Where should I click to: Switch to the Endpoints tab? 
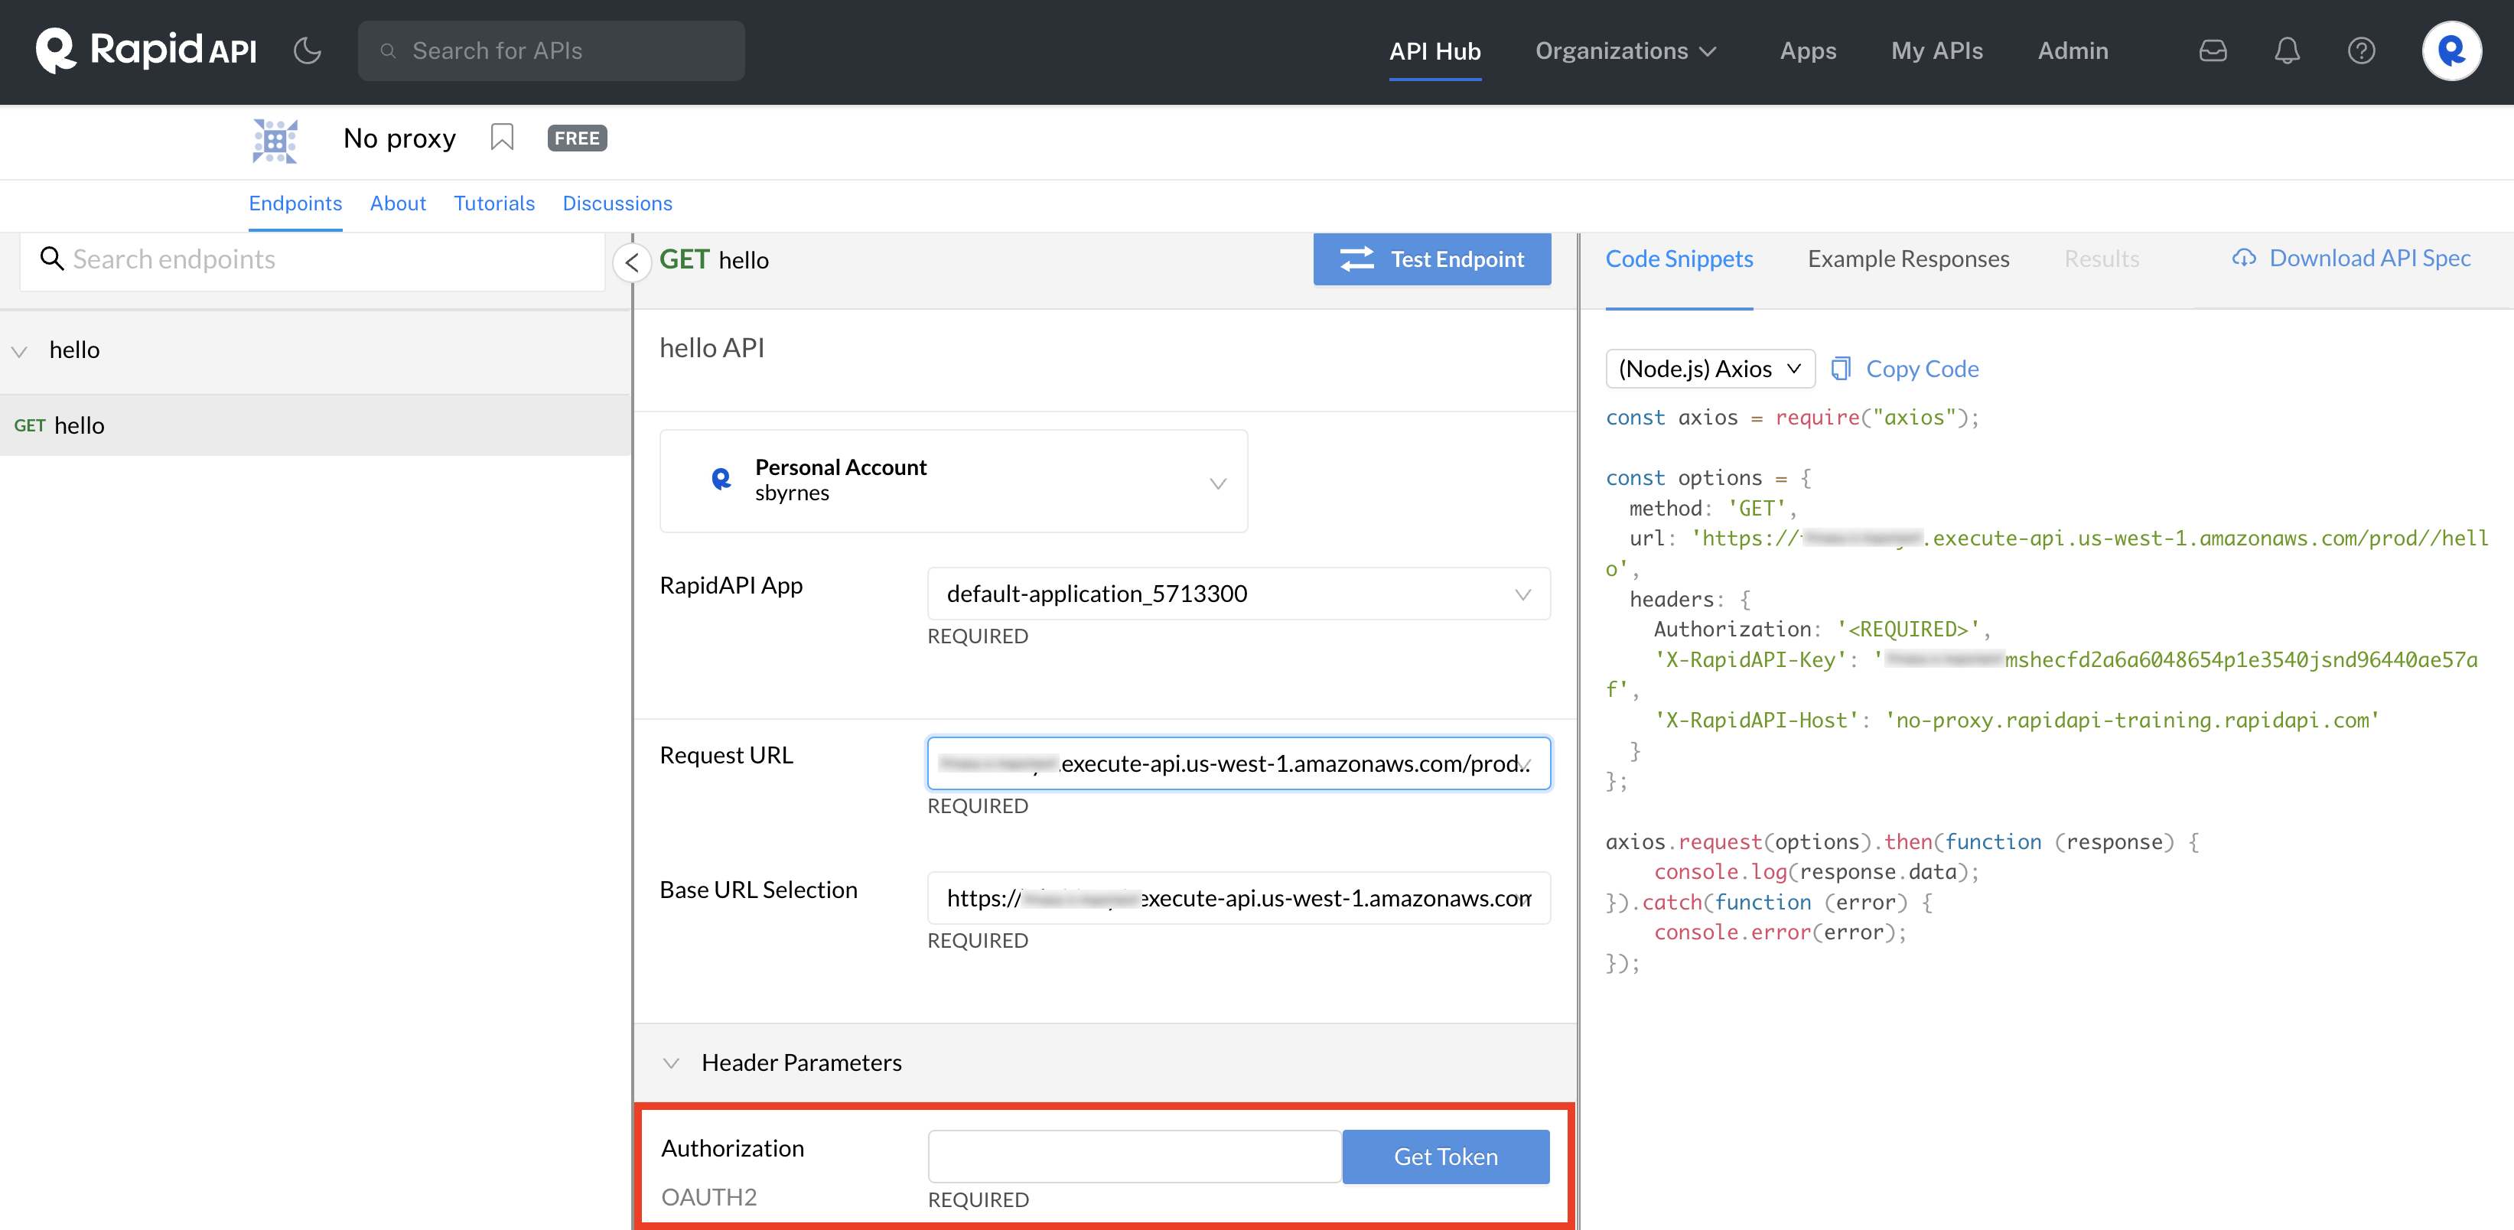pyautogui.click(x=295, y=203)
